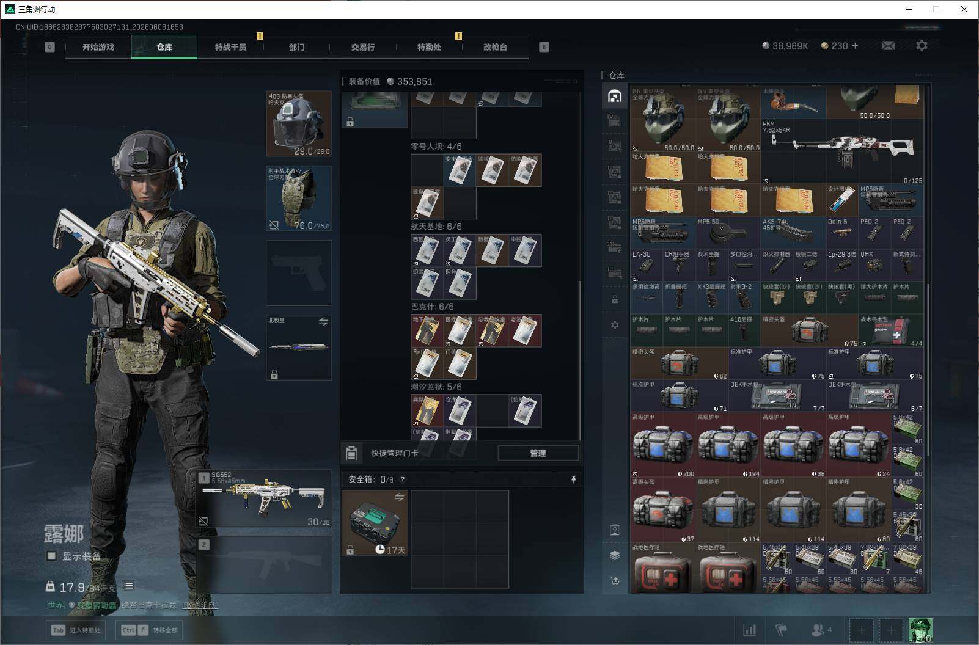Click the clipboard icon beside 快捷管理门卡
Image resolution: width=979 pixels, height=645 pixels.
pyautogui.click(x=351, y=453)
